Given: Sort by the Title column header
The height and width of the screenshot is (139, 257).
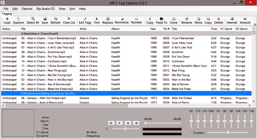Looking at the screenshot, I should tap(190, 29).
